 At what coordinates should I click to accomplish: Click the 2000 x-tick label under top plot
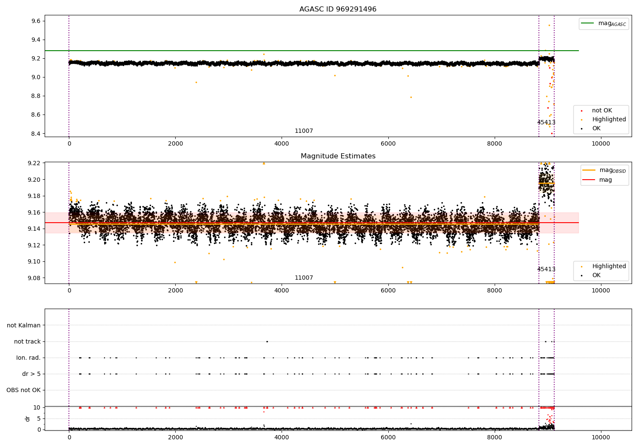176,144
